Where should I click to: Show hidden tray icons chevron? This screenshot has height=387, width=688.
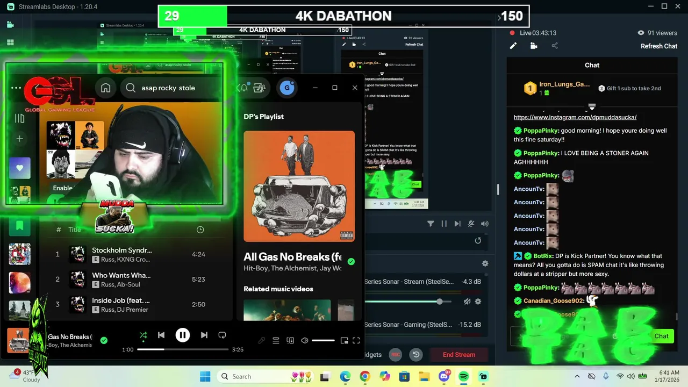tap(577, 376)
